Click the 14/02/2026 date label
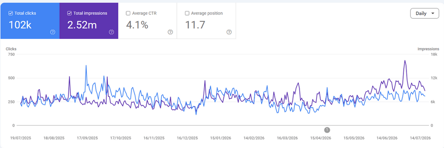 coord(254,138)
